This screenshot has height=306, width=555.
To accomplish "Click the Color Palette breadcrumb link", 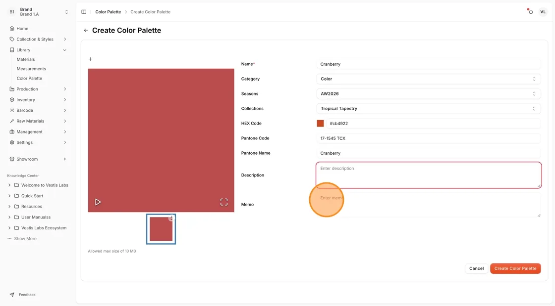I will (108, 12).
